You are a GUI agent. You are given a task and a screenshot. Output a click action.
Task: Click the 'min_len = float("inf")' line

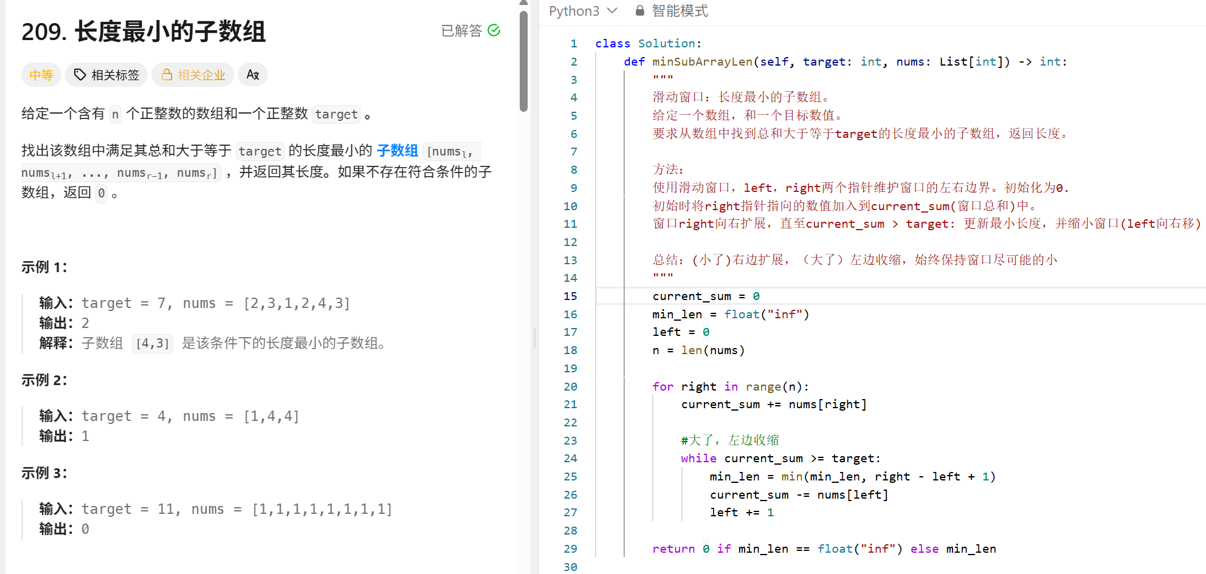click(731, 314)
